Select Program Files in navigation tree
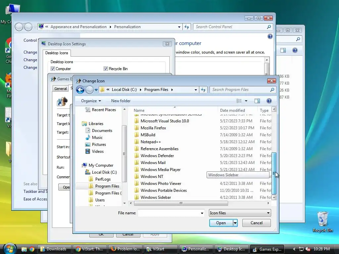This screenshot has height=254, width=339. [x=107, y=186]
